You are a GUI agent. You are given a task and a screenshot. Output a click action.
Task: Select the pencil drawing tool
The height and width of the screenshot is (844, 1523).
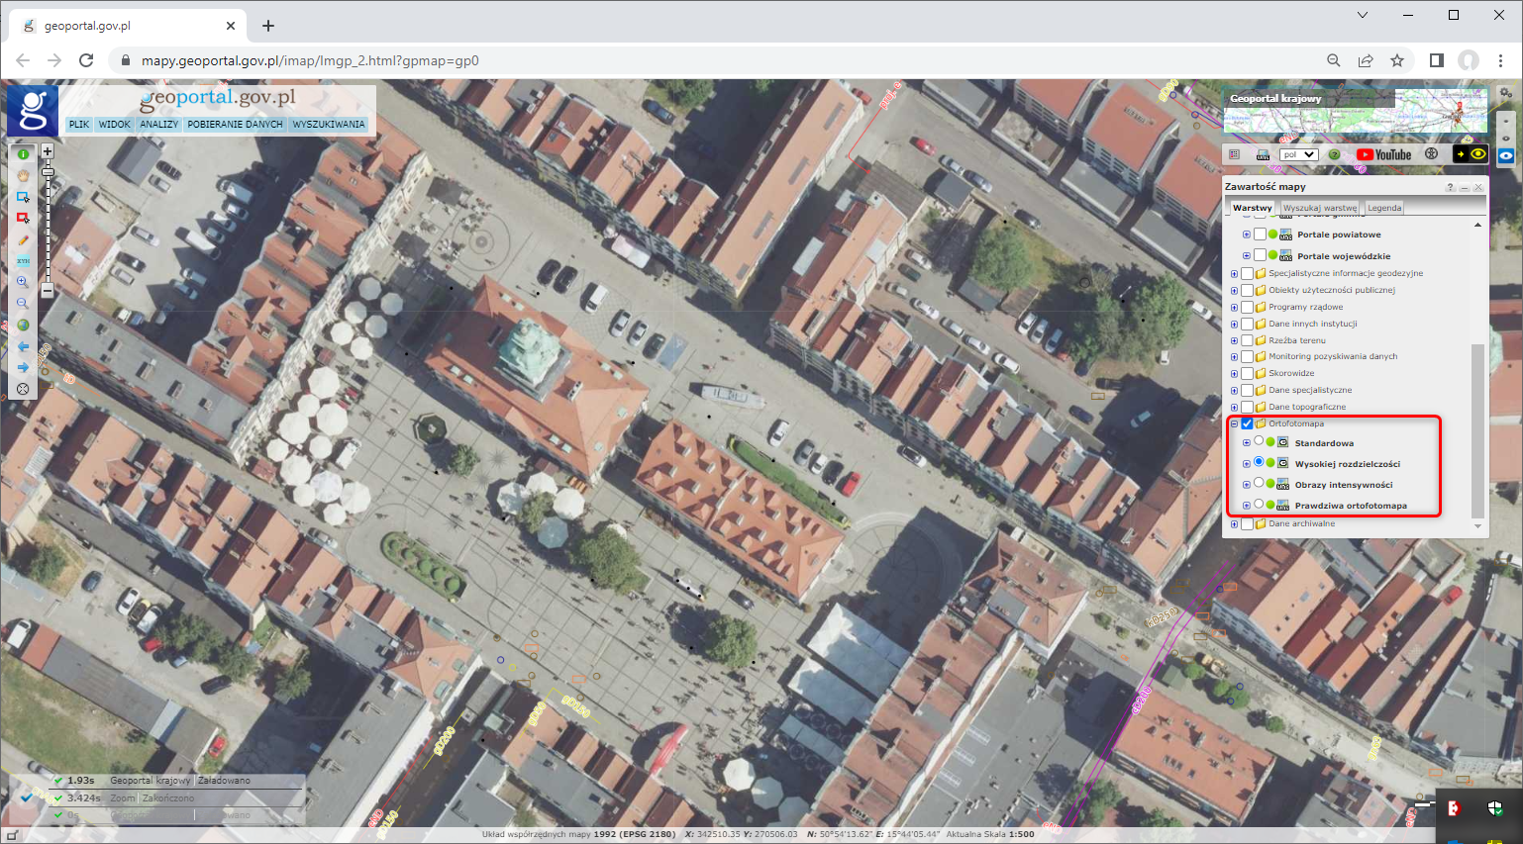(23, 240)
